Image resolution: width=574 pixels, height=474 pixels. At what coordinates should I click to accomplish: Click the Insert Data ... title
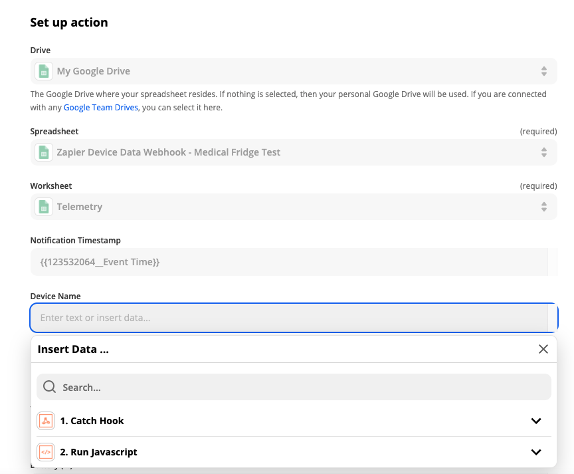click(73, 349)
